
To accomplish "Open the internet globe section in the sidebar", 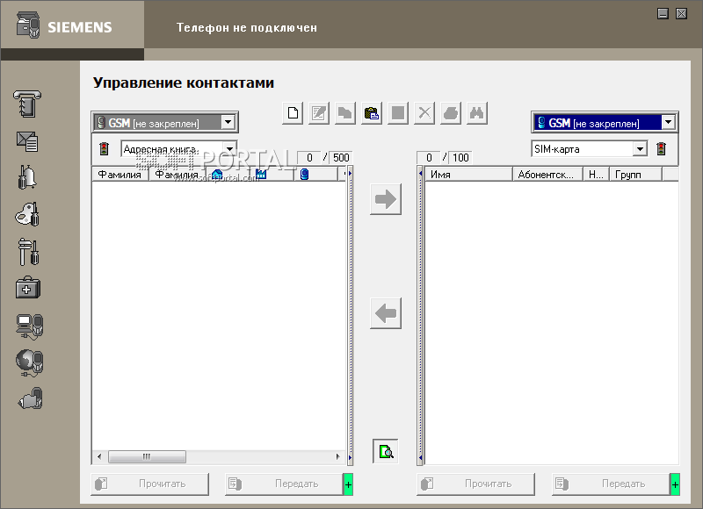I will 30,362.
